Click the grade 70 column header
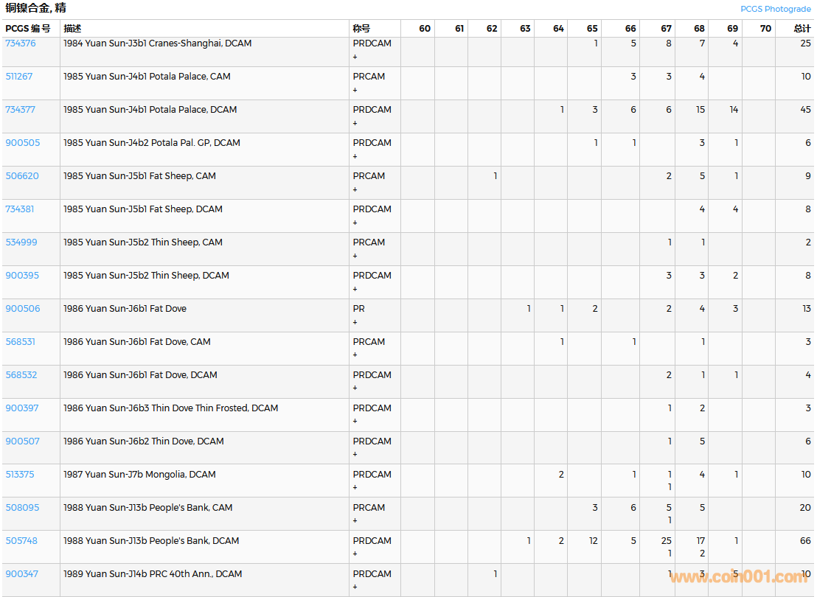Viewport: 817px width, 597px height. tap(765, 29)
